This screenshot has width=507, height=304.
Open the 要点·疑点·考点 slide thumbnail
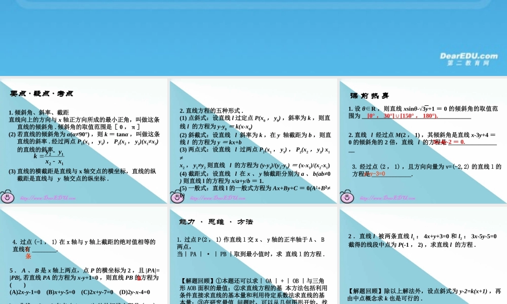84,141
